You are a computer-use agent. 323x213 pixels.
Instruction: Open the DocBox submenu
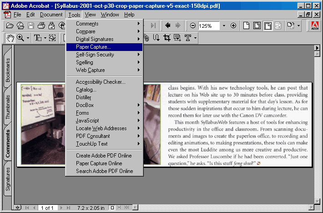pyautogui.click(x=104, y=105)
